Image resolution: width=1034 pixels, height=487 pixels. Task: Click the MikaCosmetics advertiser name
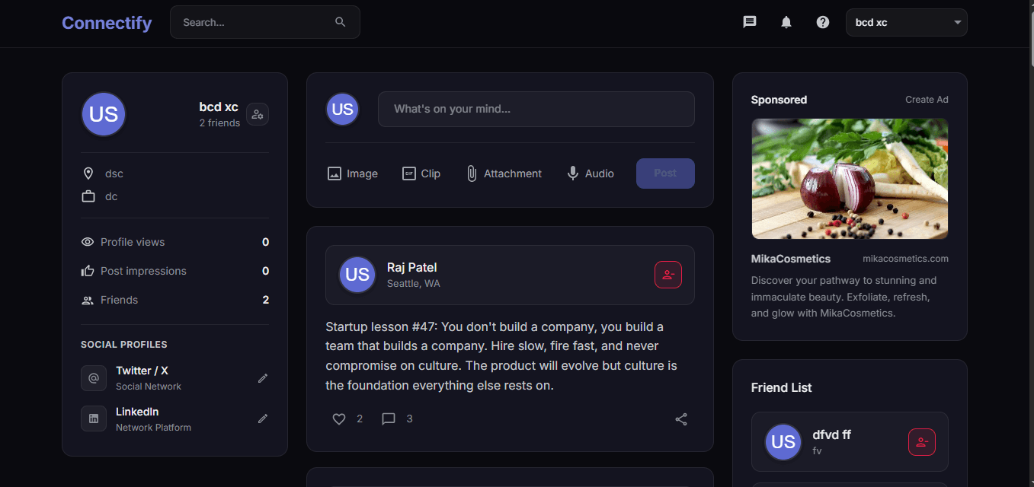[x=791, y=259]
